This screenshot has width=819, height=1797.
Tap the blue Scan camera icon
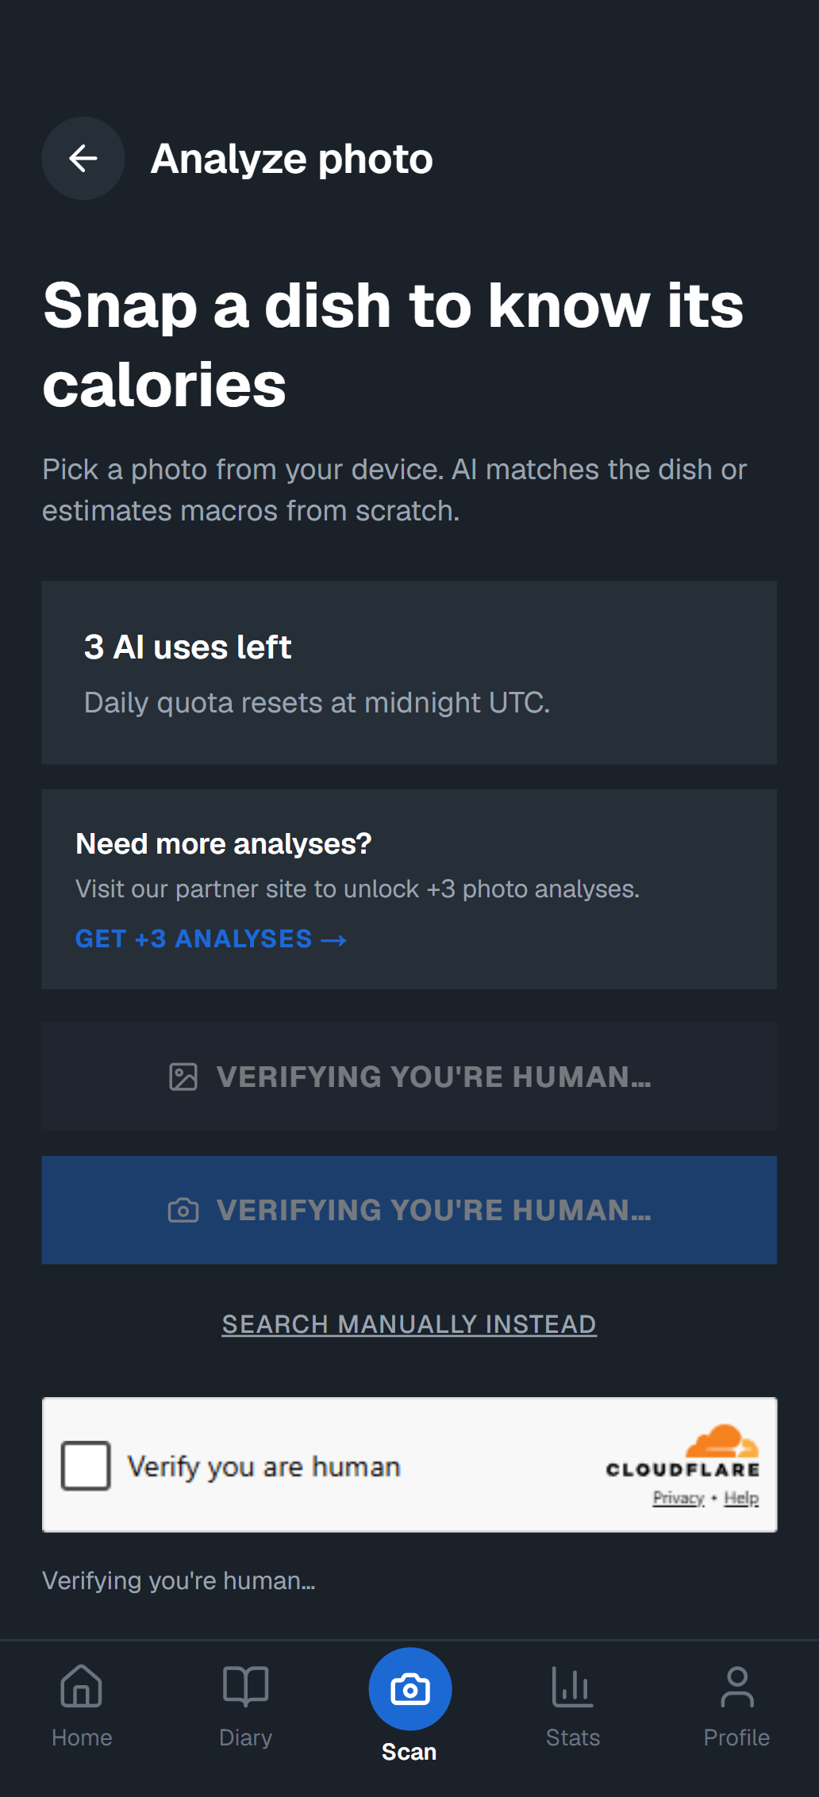410,1689
